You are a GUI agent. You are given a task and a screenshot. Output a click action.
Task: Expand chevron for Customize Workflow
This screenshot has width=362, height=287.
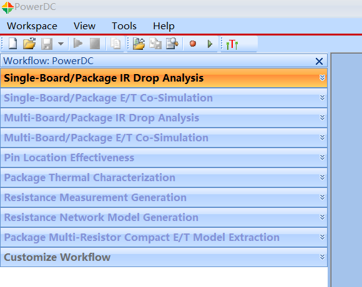point(322,257)
